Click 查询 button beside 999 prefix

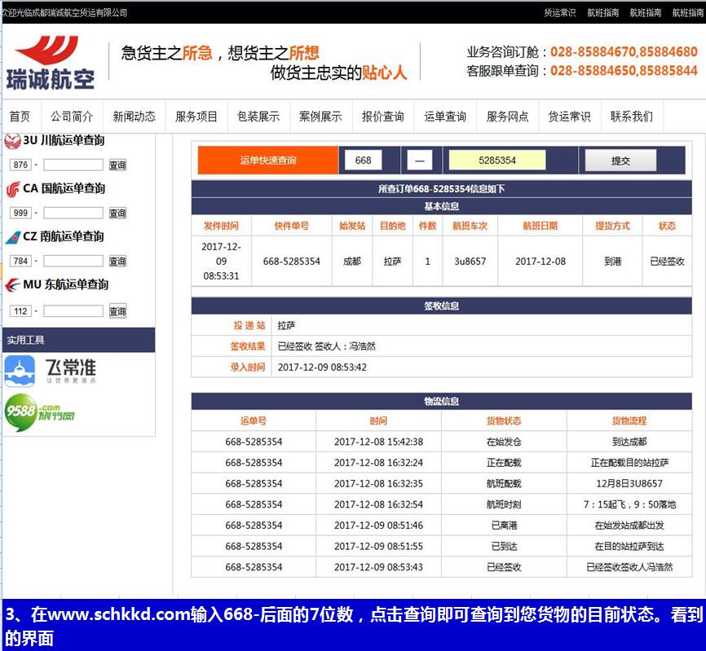(117, 213)
